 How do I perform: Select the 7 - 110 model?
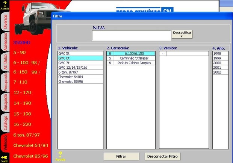(x=20, y=82)
